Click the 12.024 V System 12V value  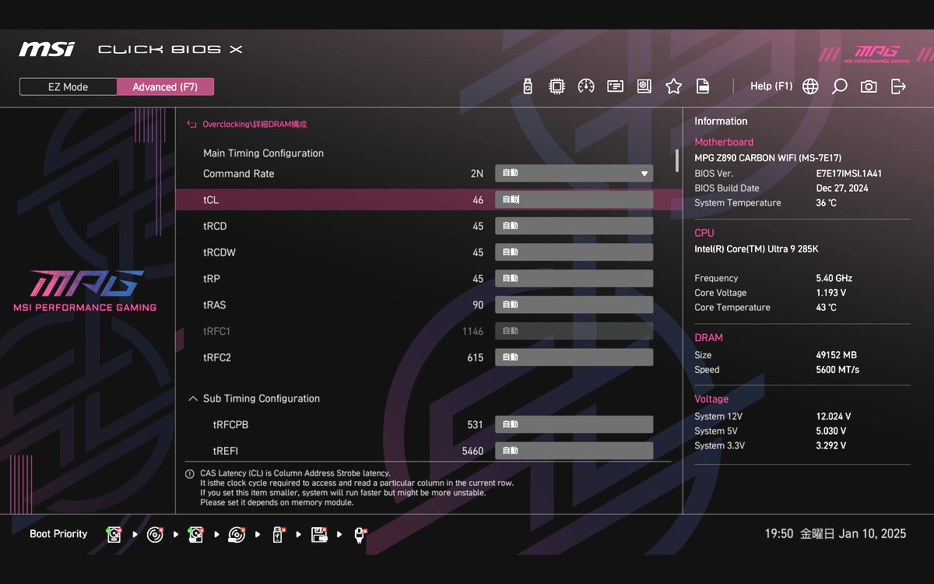pos(834,417)
